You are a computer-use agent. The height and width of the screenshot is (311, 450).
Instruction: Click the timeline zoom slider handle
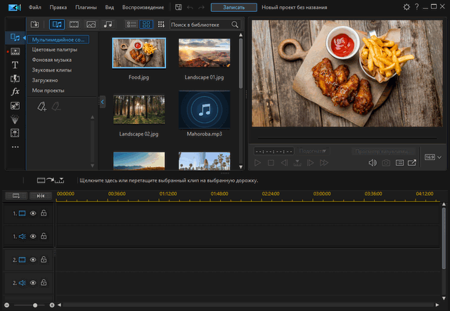pyautogui.click(x=34, y=305)
